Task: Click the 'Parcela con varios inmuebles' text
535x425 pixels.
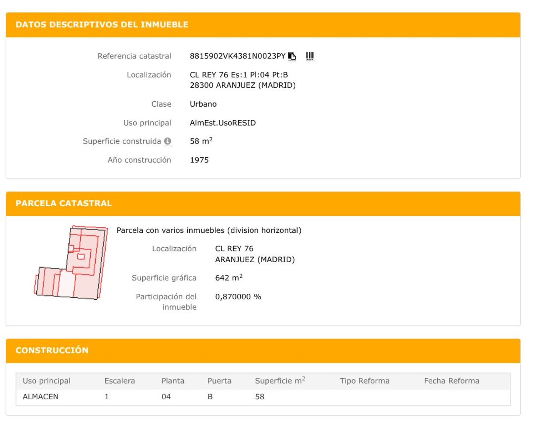Action: pos(209,231)
